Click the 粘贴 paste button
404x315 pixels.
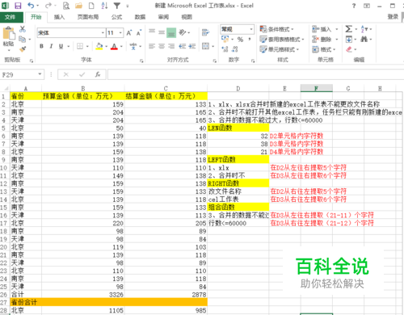tap(9, 39)
